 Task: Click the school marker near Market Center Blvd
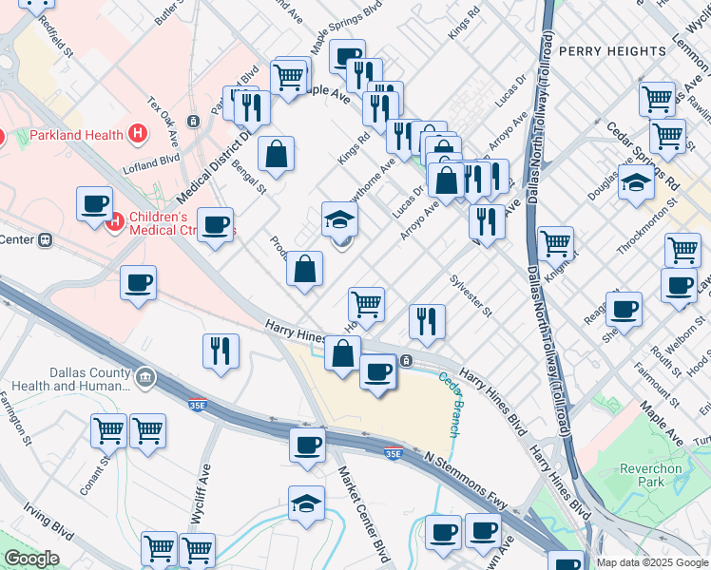(306, 503)
